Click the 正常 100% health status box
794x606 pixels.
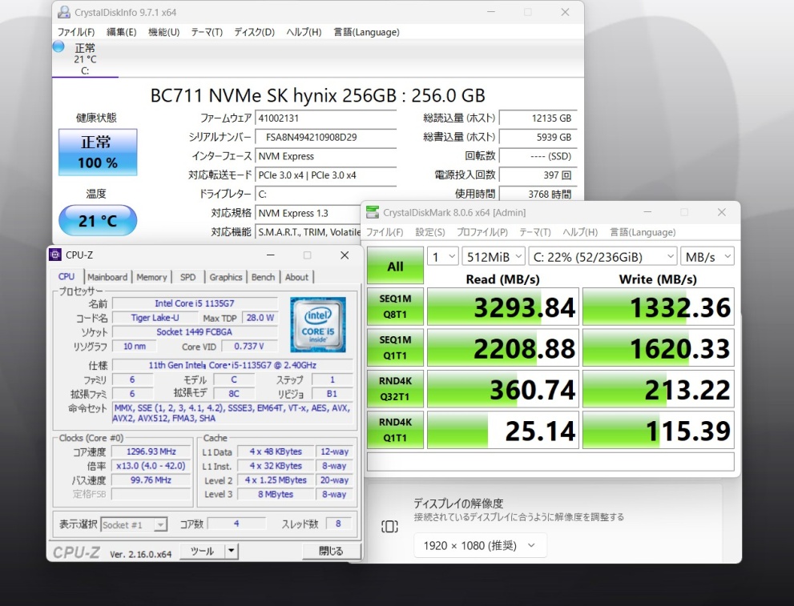pos(98,152)
